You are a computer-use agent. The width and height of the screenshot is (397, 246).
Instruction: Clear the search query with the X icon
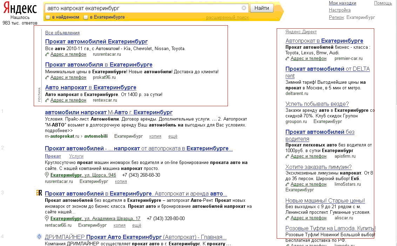(x=244, y=8)
